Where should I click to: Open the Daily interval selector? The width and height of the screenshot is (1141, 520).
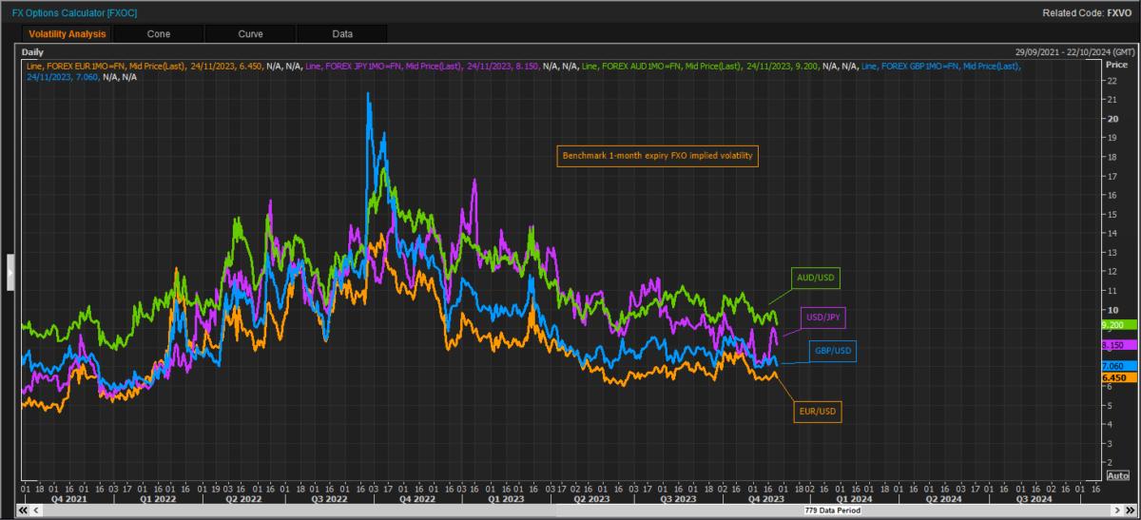[33, 52]
